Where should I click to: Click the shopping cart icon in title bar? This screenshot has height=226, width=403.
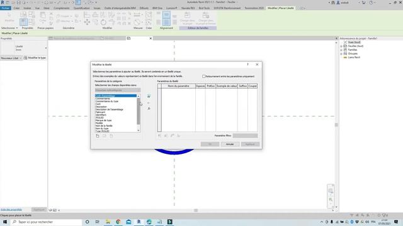[x=364, y=3]
